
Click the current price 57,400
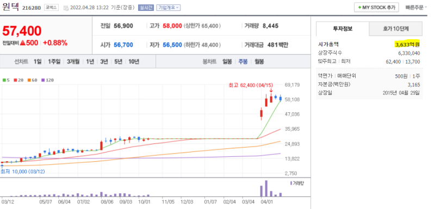click(x=22, y=31)
